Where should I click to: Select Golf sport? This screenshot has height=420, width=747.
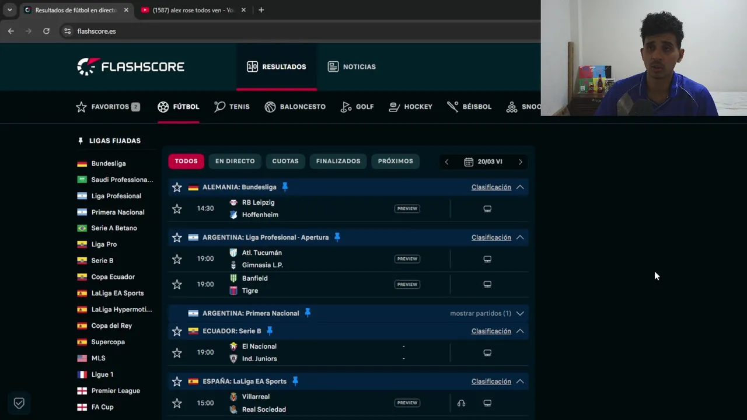(x=357, y=107)
